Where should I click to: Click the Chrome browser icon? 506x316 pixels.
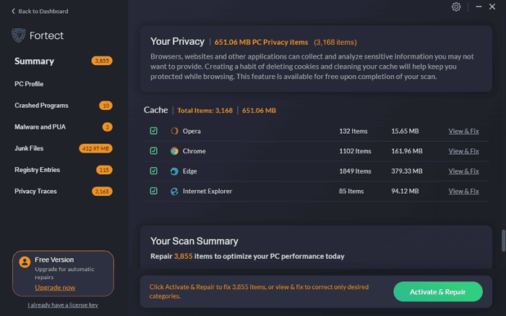174,151
